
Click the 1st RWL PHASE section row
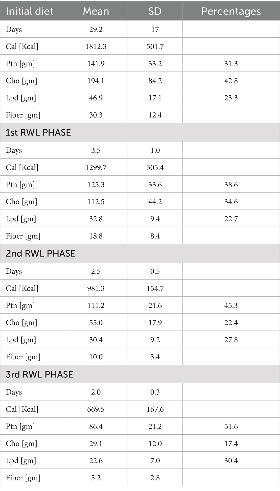pos(140,132)
